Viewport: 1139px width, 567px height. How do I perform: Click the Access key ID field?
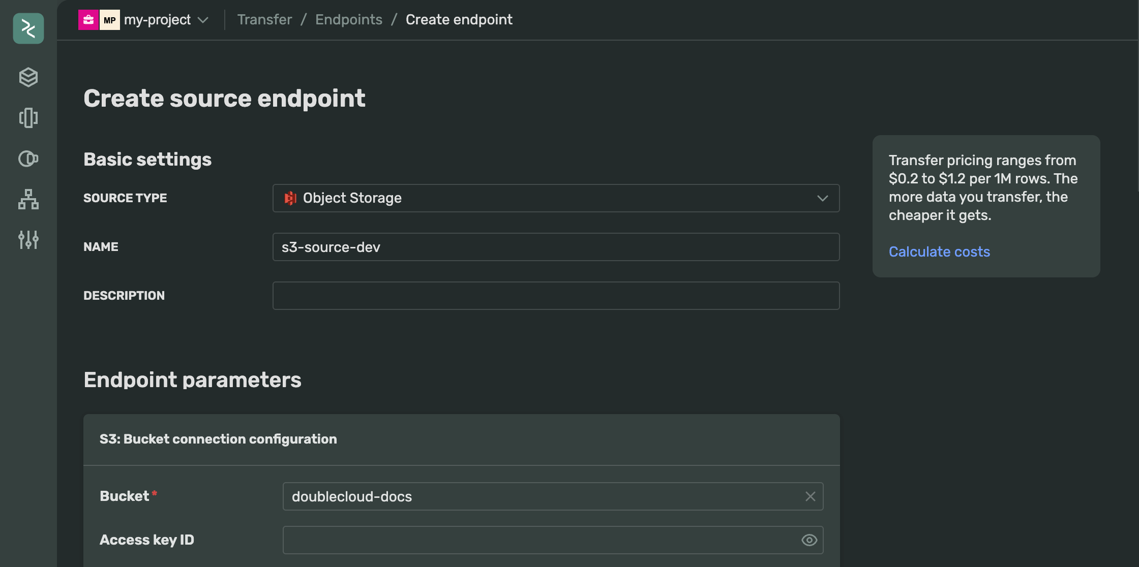coord(553,540)
